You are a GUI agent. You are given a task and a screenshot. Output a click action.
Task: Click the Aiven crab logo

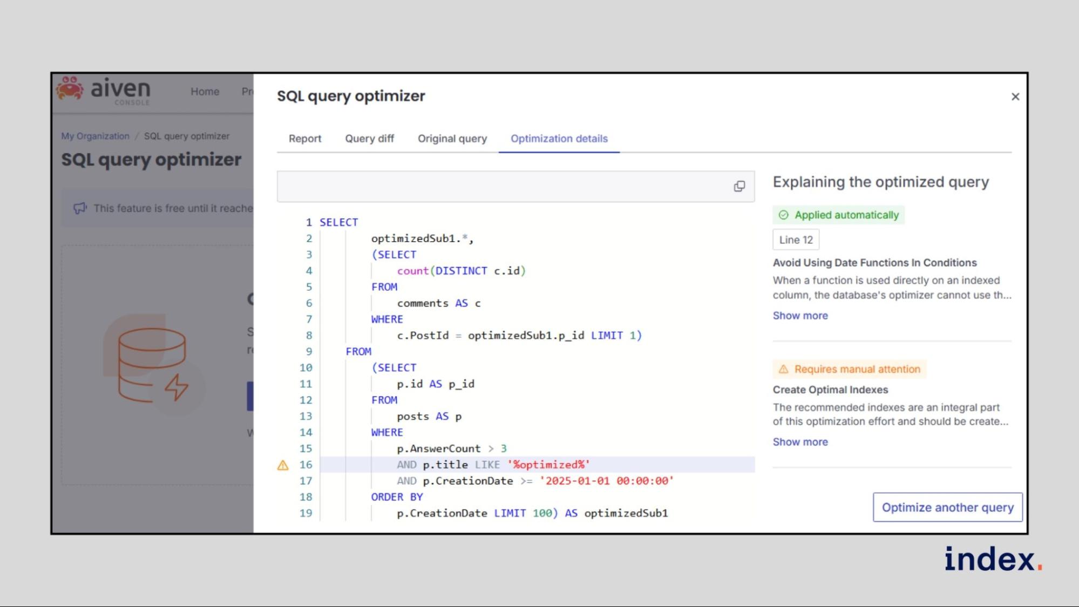pos(70,88)
